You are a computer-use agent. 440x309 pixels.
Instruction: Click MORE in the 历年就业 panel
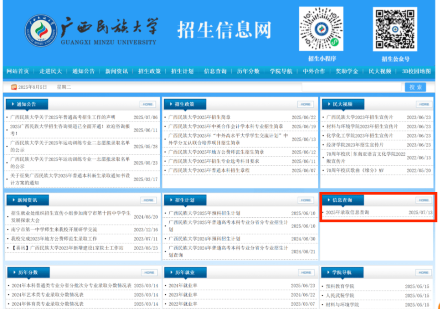(x=306, y=272)
